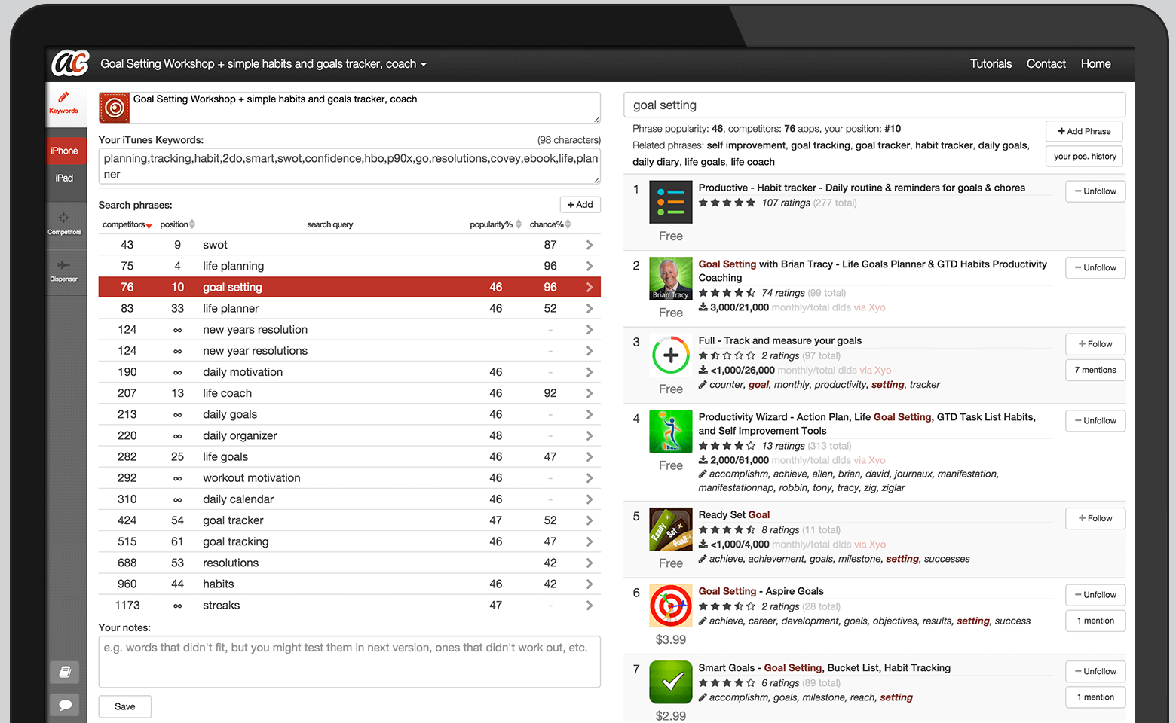Sort the popularity% column

519,224
